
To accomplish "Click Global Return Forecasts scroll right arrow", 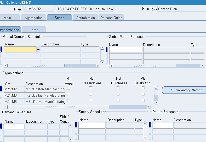I will tap(202, 66).
